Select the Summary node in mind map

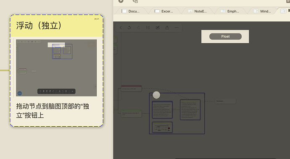click(x=225, y=101)
